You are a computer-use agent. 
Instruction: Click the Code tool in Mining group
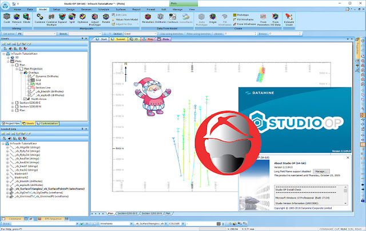click(x=7, y=18)
